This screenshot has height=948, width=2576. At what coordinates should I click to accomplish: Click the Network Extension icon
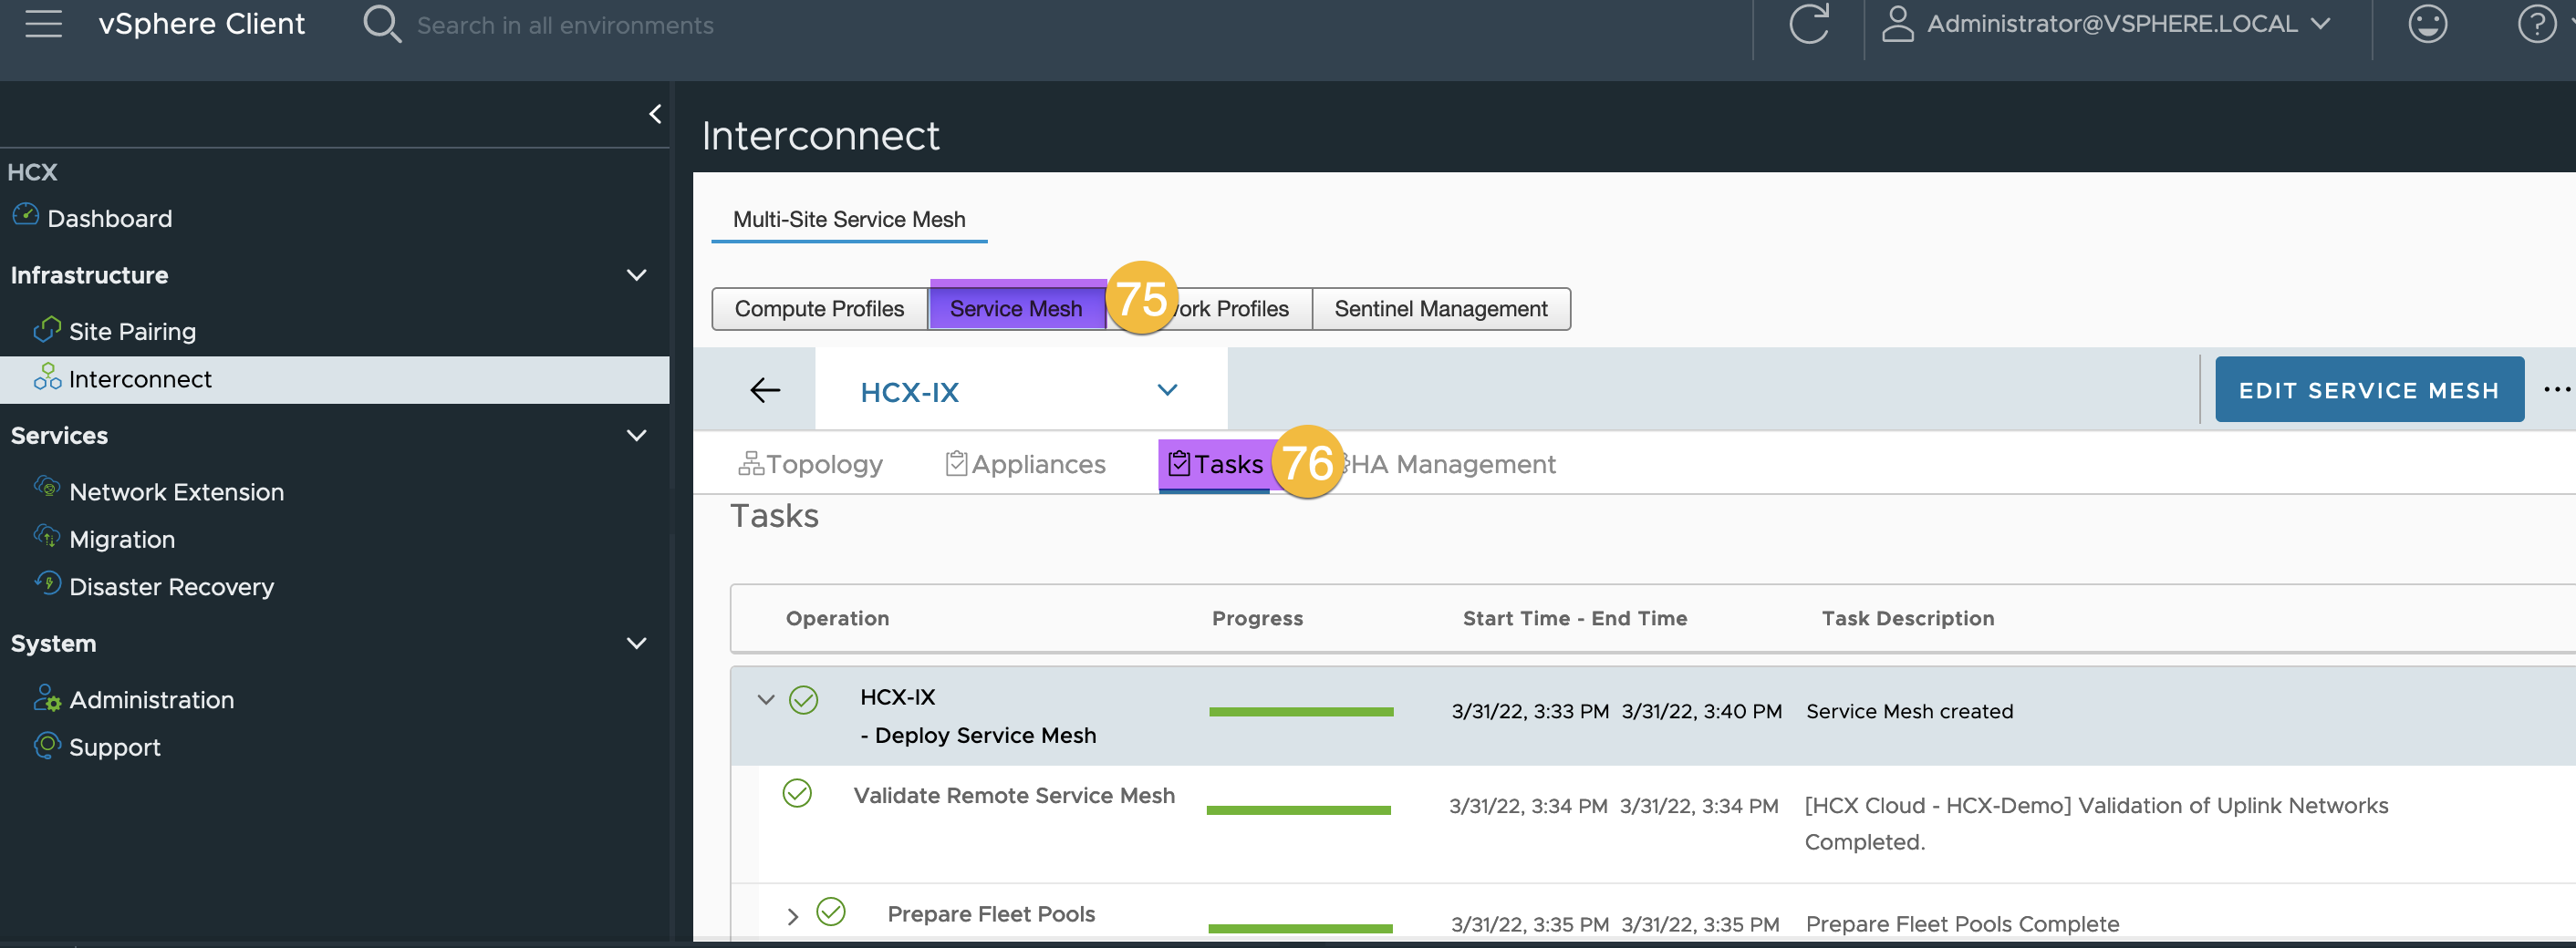tap(47, 487)
